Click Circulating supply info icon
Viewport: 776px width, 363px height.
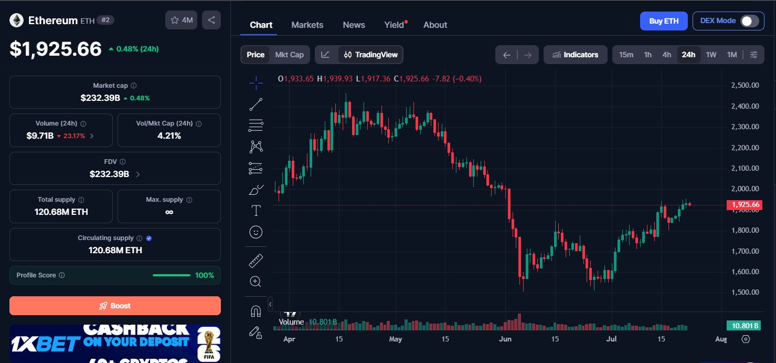tap(139, 238)
